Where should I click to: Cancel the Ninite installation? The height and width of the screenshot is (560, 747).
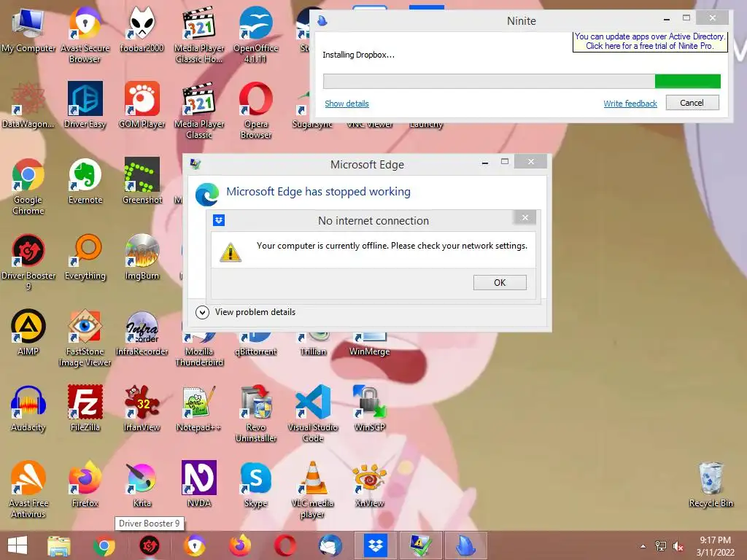tap(692, 103)
